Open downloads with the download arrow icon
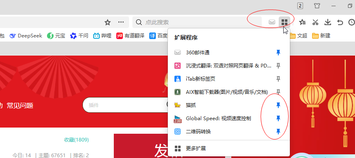The height and width of the screenshot is (158, 355). [328, 22]
